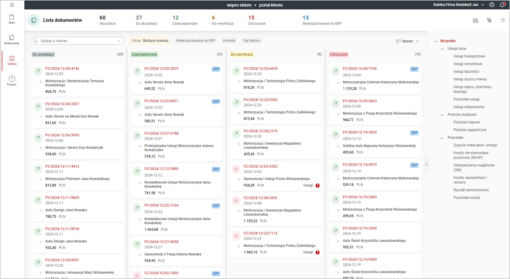Image resolution: width=510 pixels, height=279 pixels.
Task: Open invoice link FV/2024/12/12/5880
Action: coord(161,169)
